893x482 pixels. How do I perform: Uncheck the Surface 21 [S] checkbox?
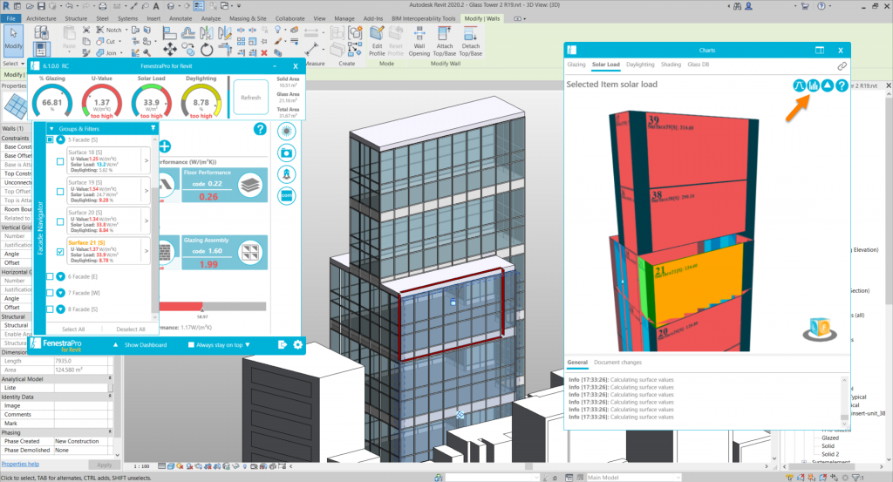[60, 252]
